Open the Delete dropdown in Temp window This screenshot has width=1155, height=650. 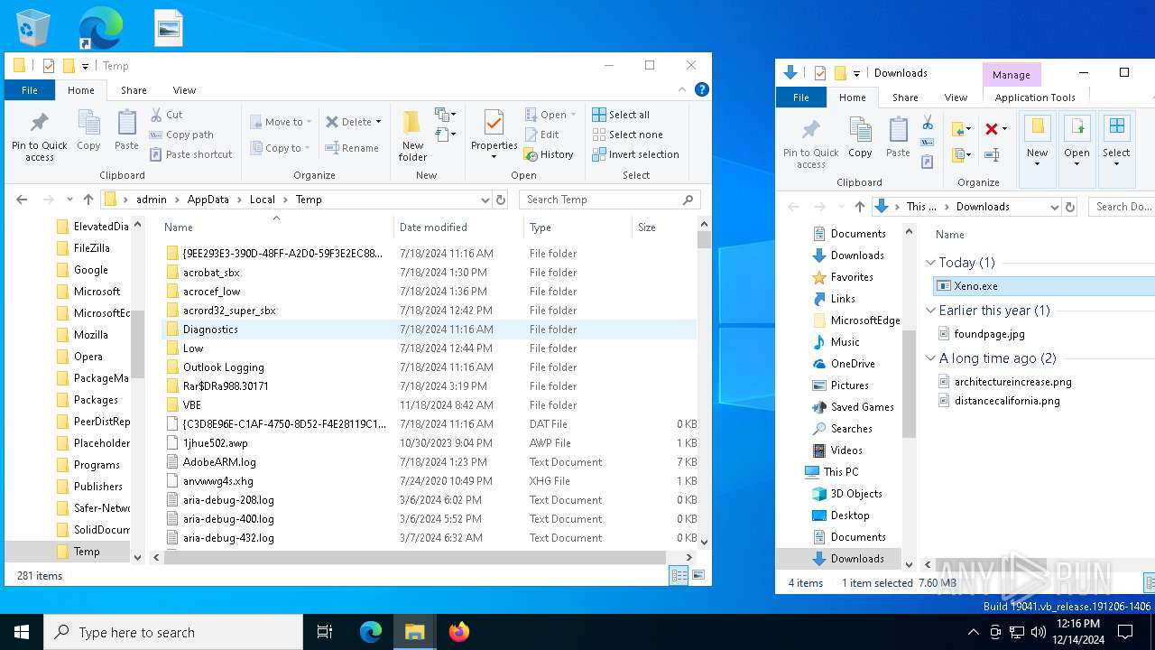378,122
